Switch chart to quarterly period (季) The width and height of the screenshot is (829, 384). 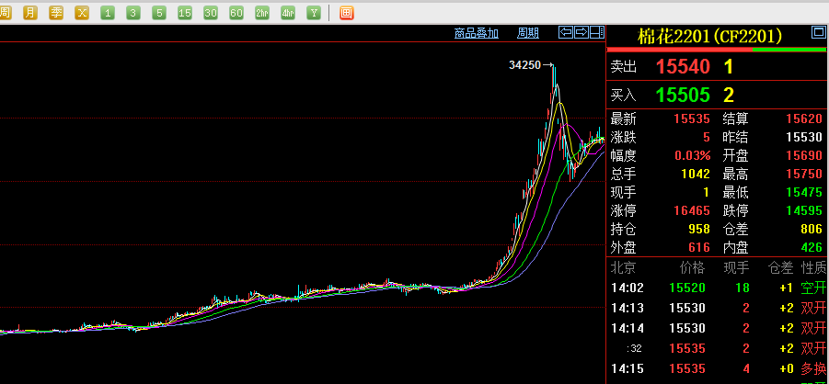click(x=56, y=13)
